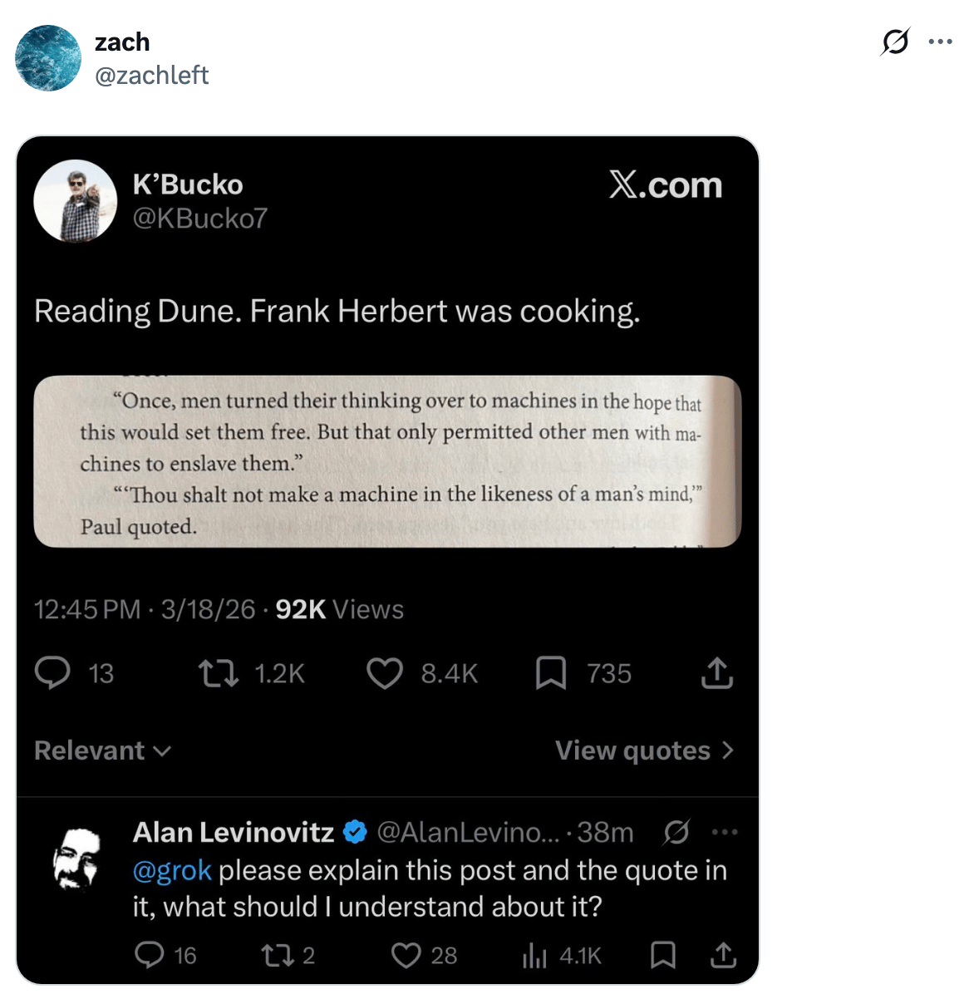964x1004 pixels.
Task: Like Alan Levinovitz's reply
Action: coord(406,955)
